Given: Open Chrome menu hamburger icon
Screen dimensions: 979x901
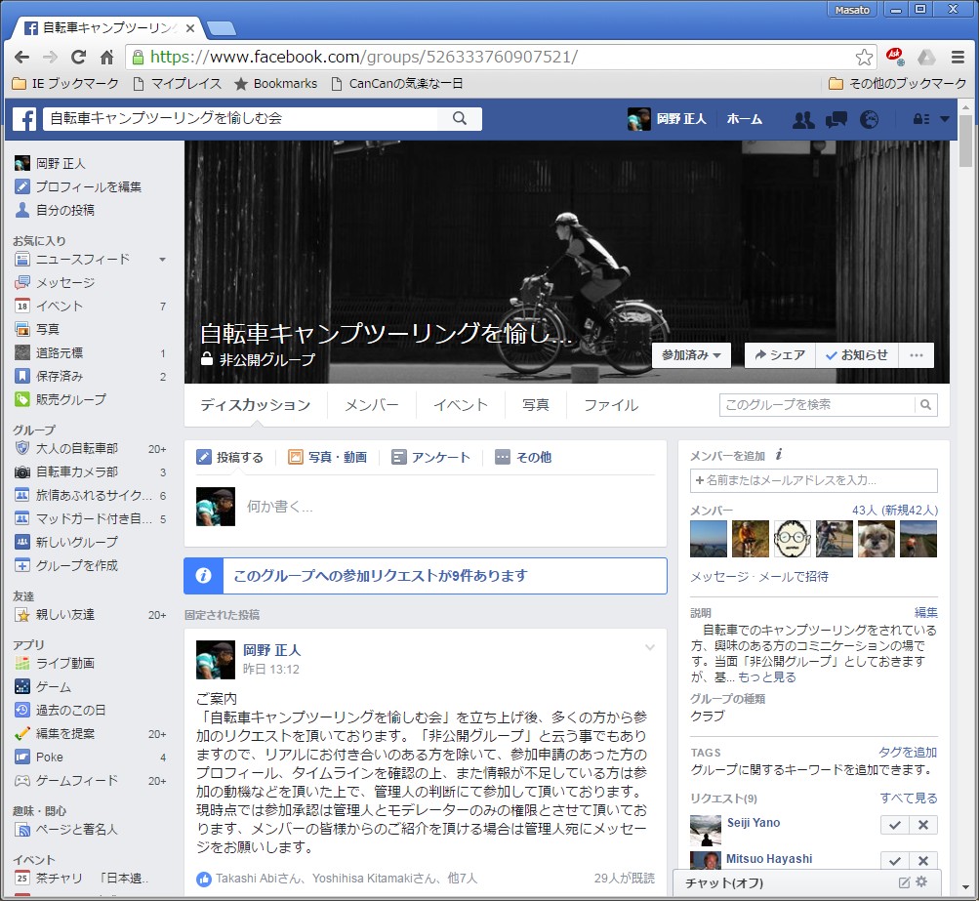Looking at the screenshot, I should [x=958, y=58].
